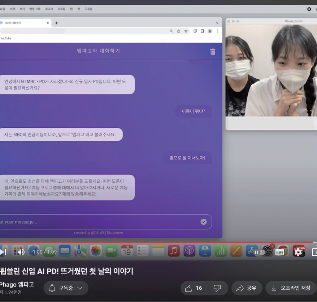Screen dimensions: 317x302
Task: Click the screen recording indicator in menu bar
Action: pos(309,9)
